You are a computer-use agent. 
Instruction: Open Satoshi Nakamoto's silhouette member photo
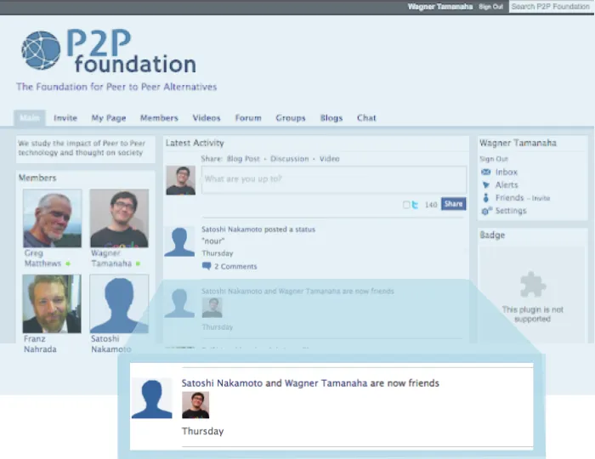119,303
